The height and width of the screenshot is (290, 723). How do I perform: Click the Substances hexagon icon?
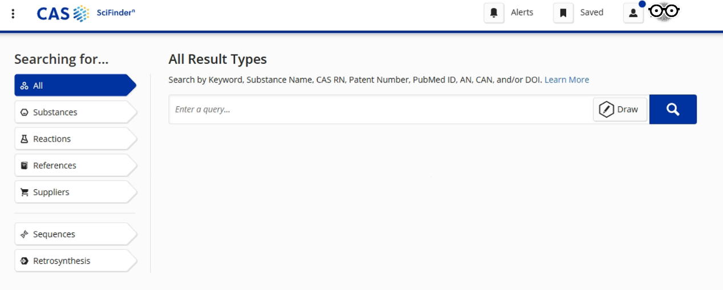click(x=24, y=113)
